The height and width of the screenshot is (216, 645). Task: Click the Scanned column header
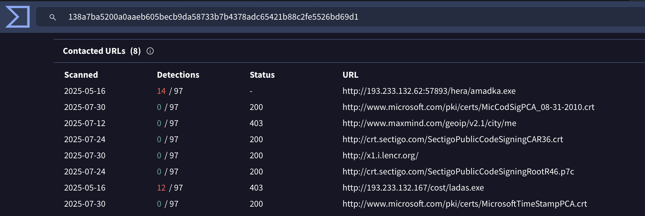pyautogui.click(x=81, y=75)
